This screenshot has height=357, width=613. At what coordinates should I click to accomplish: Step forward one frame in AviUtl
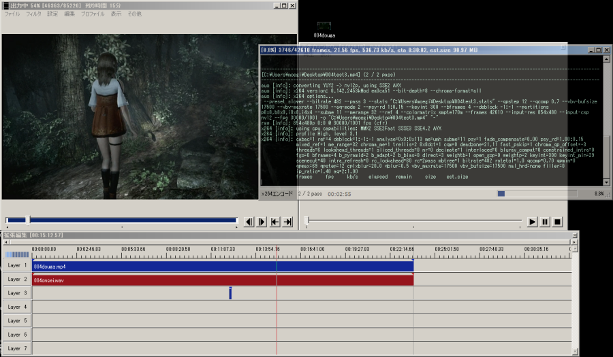click(x=262, y=222)
